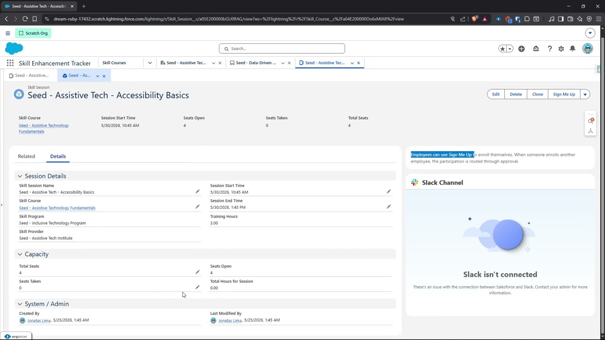Open the Brave VPN shield icon
This screenshot has width=605, height=340.
click(x=589, y=19)
